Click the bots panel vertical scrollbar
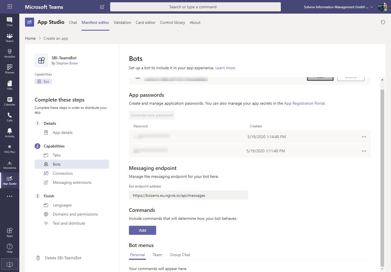The width and height of the screenshot is (391, 272). [382, 178]
